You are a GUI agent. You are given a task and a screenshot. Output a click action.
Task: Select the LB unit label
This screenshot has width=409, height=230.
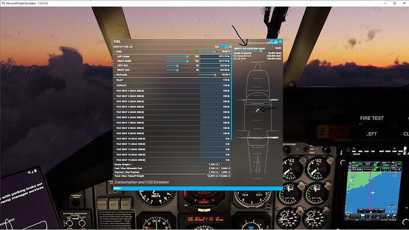[x=230, y=47]
